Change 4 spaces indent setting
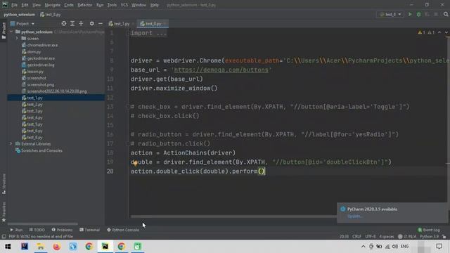 tap(387, 237)
